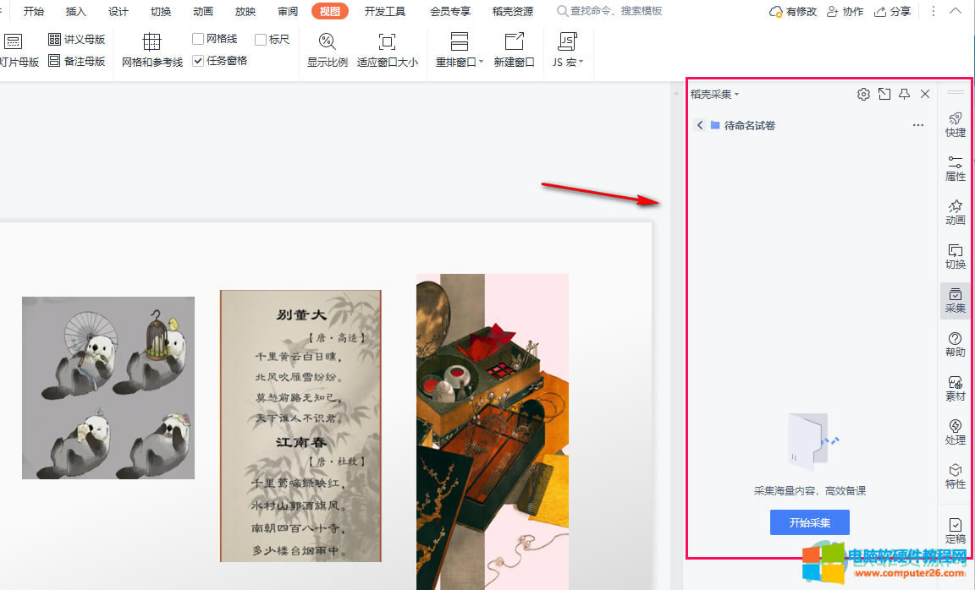Open the 切换 panel in right sidebar
975x590 pixels.
point(955,255)
